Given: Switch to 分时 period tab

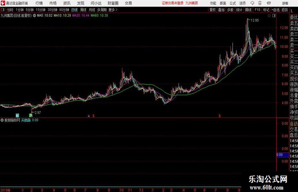Looking at the screenshot, I should 10,10.
